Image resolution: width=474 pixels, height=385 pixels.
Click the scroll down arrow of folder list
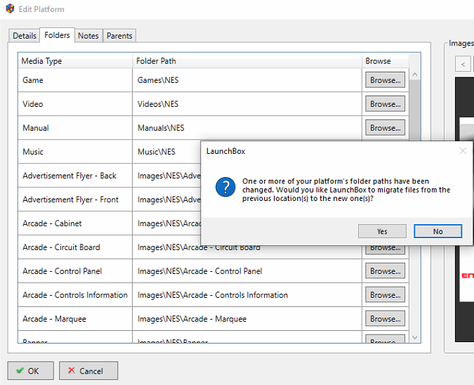415,337
